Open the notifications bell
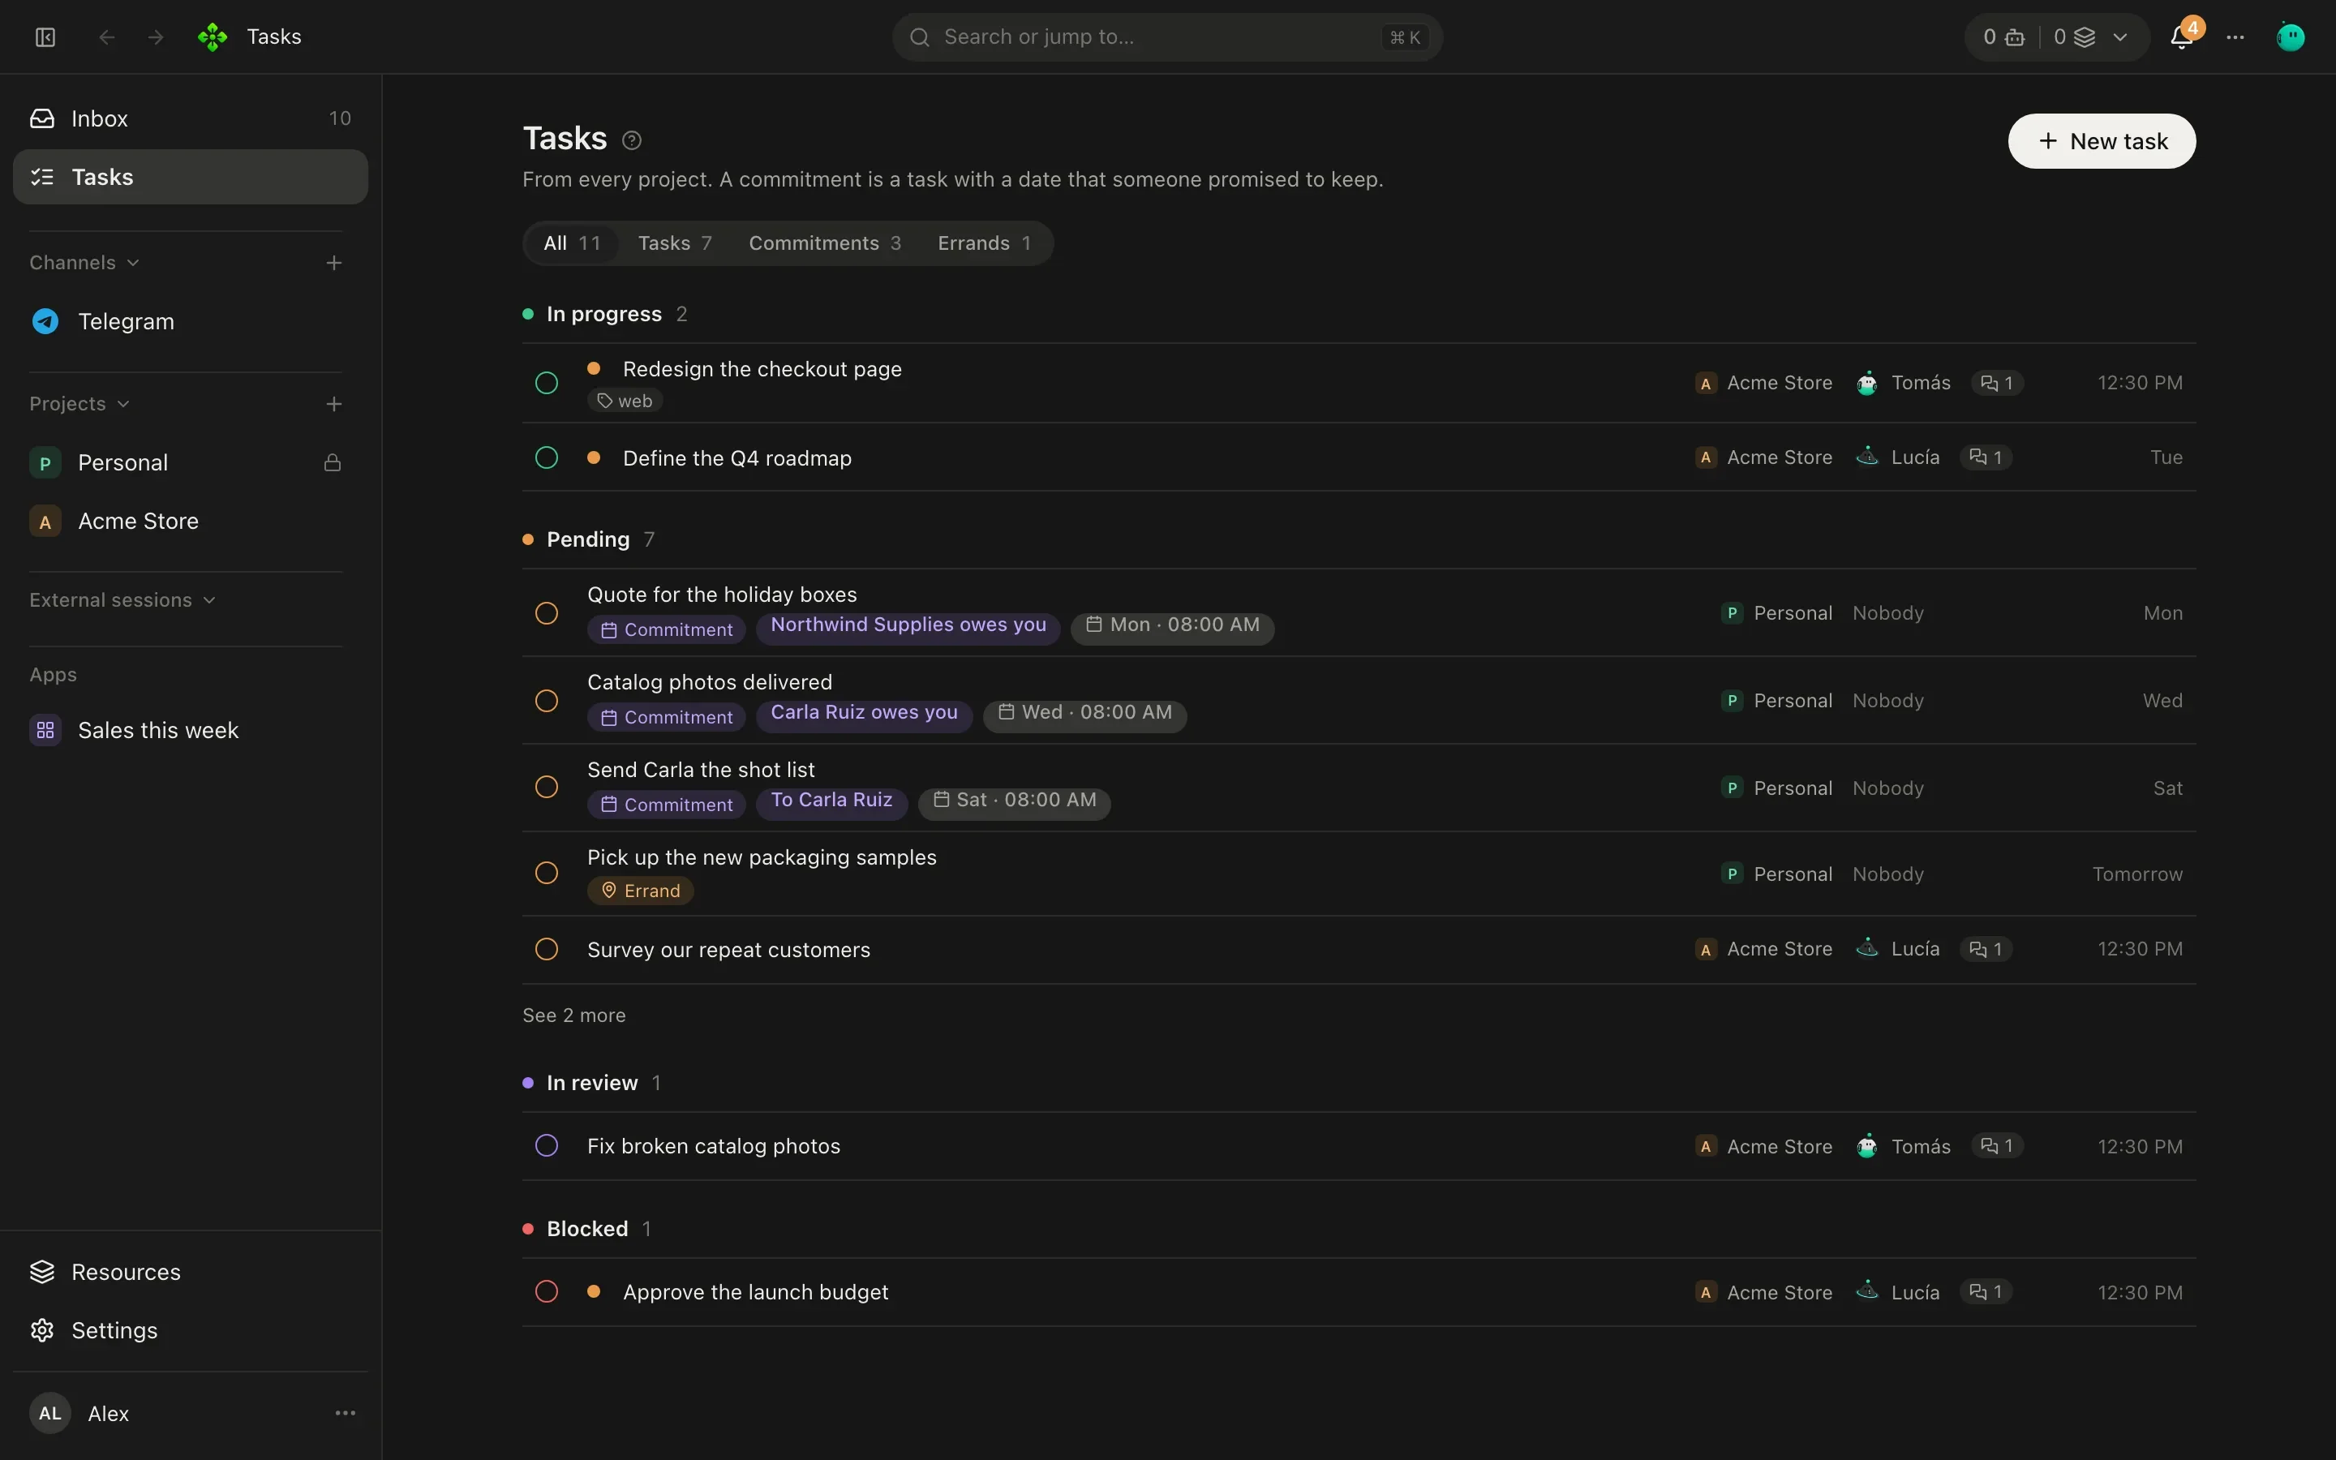 click(2182, 36)
